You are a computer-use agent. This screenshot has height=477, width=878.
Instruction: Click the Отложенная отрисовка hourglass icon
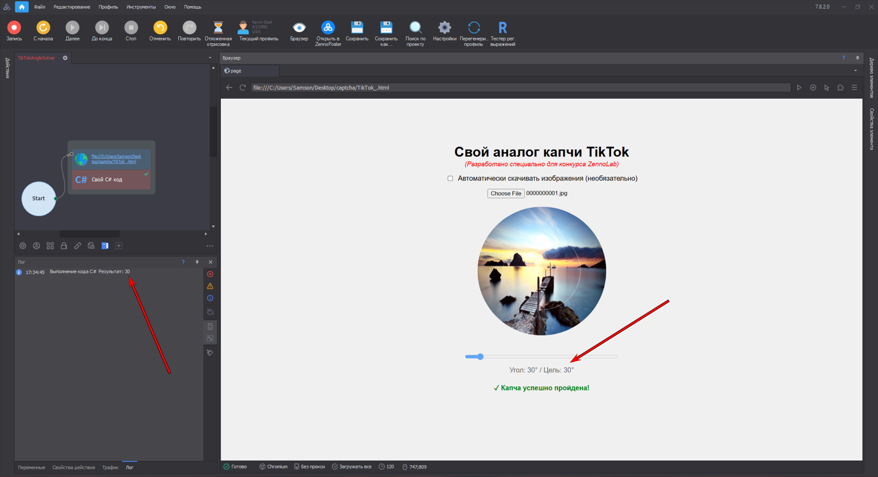click(x=218, y=27)
